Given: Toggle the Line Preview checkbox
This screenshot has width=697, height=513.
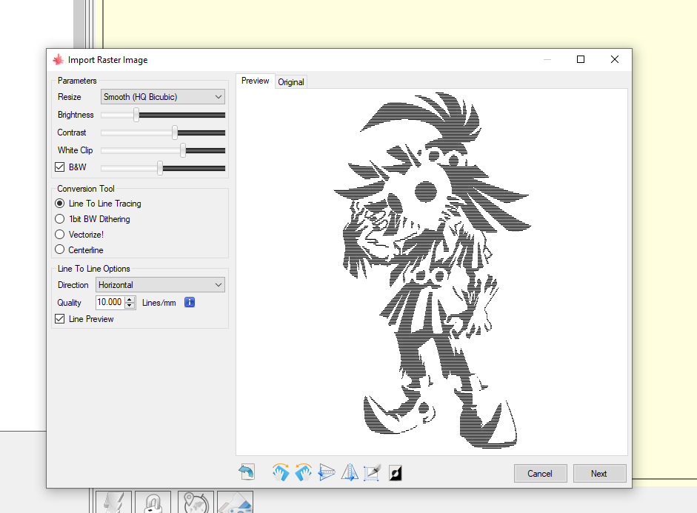Looking at the screenshot, I should point(59,319).
